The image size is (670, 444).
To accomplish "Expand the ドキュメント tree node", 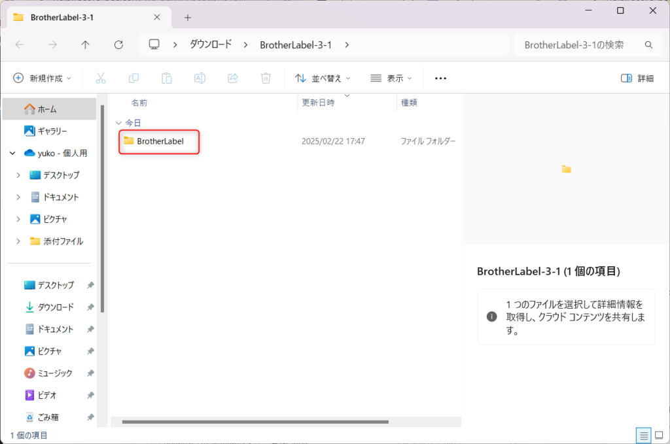I will (18, 197).
